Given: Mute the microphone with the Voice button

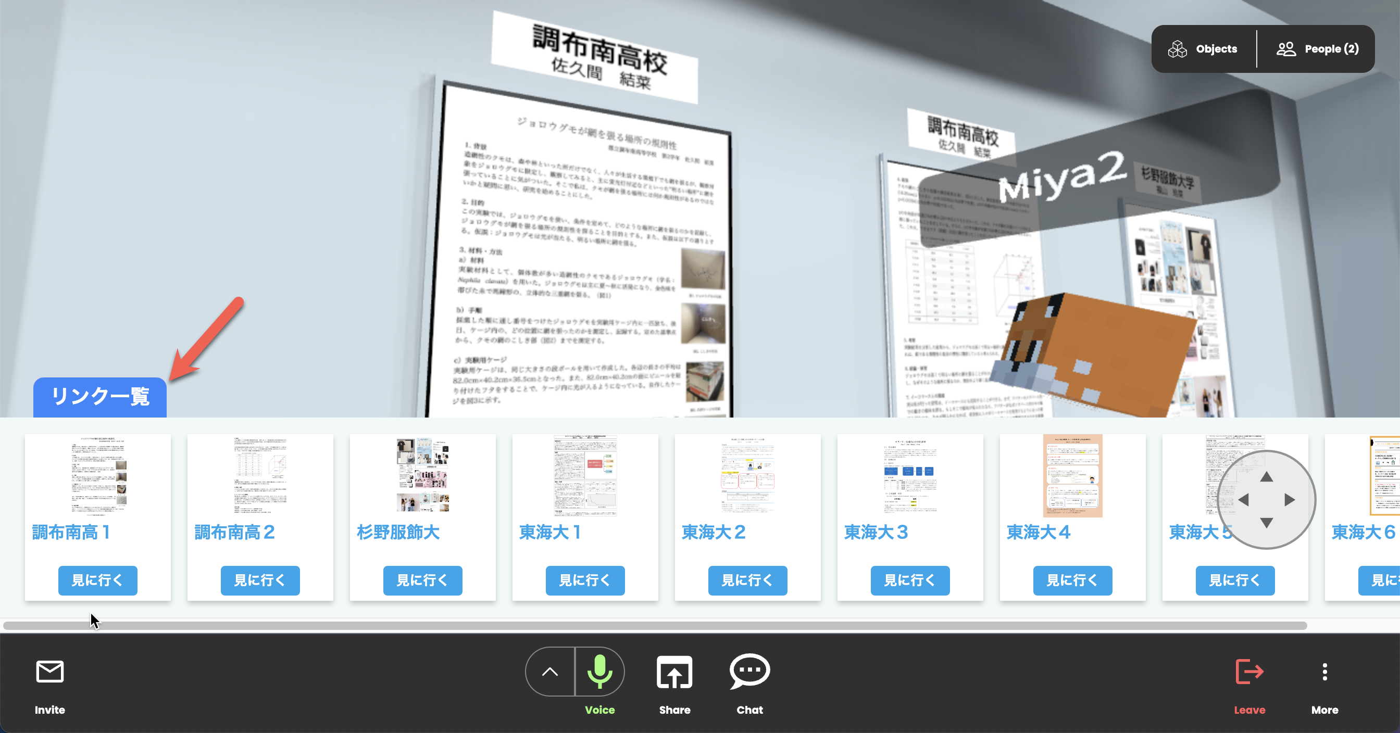Looking at the screenshot, I should pos(599,672).
